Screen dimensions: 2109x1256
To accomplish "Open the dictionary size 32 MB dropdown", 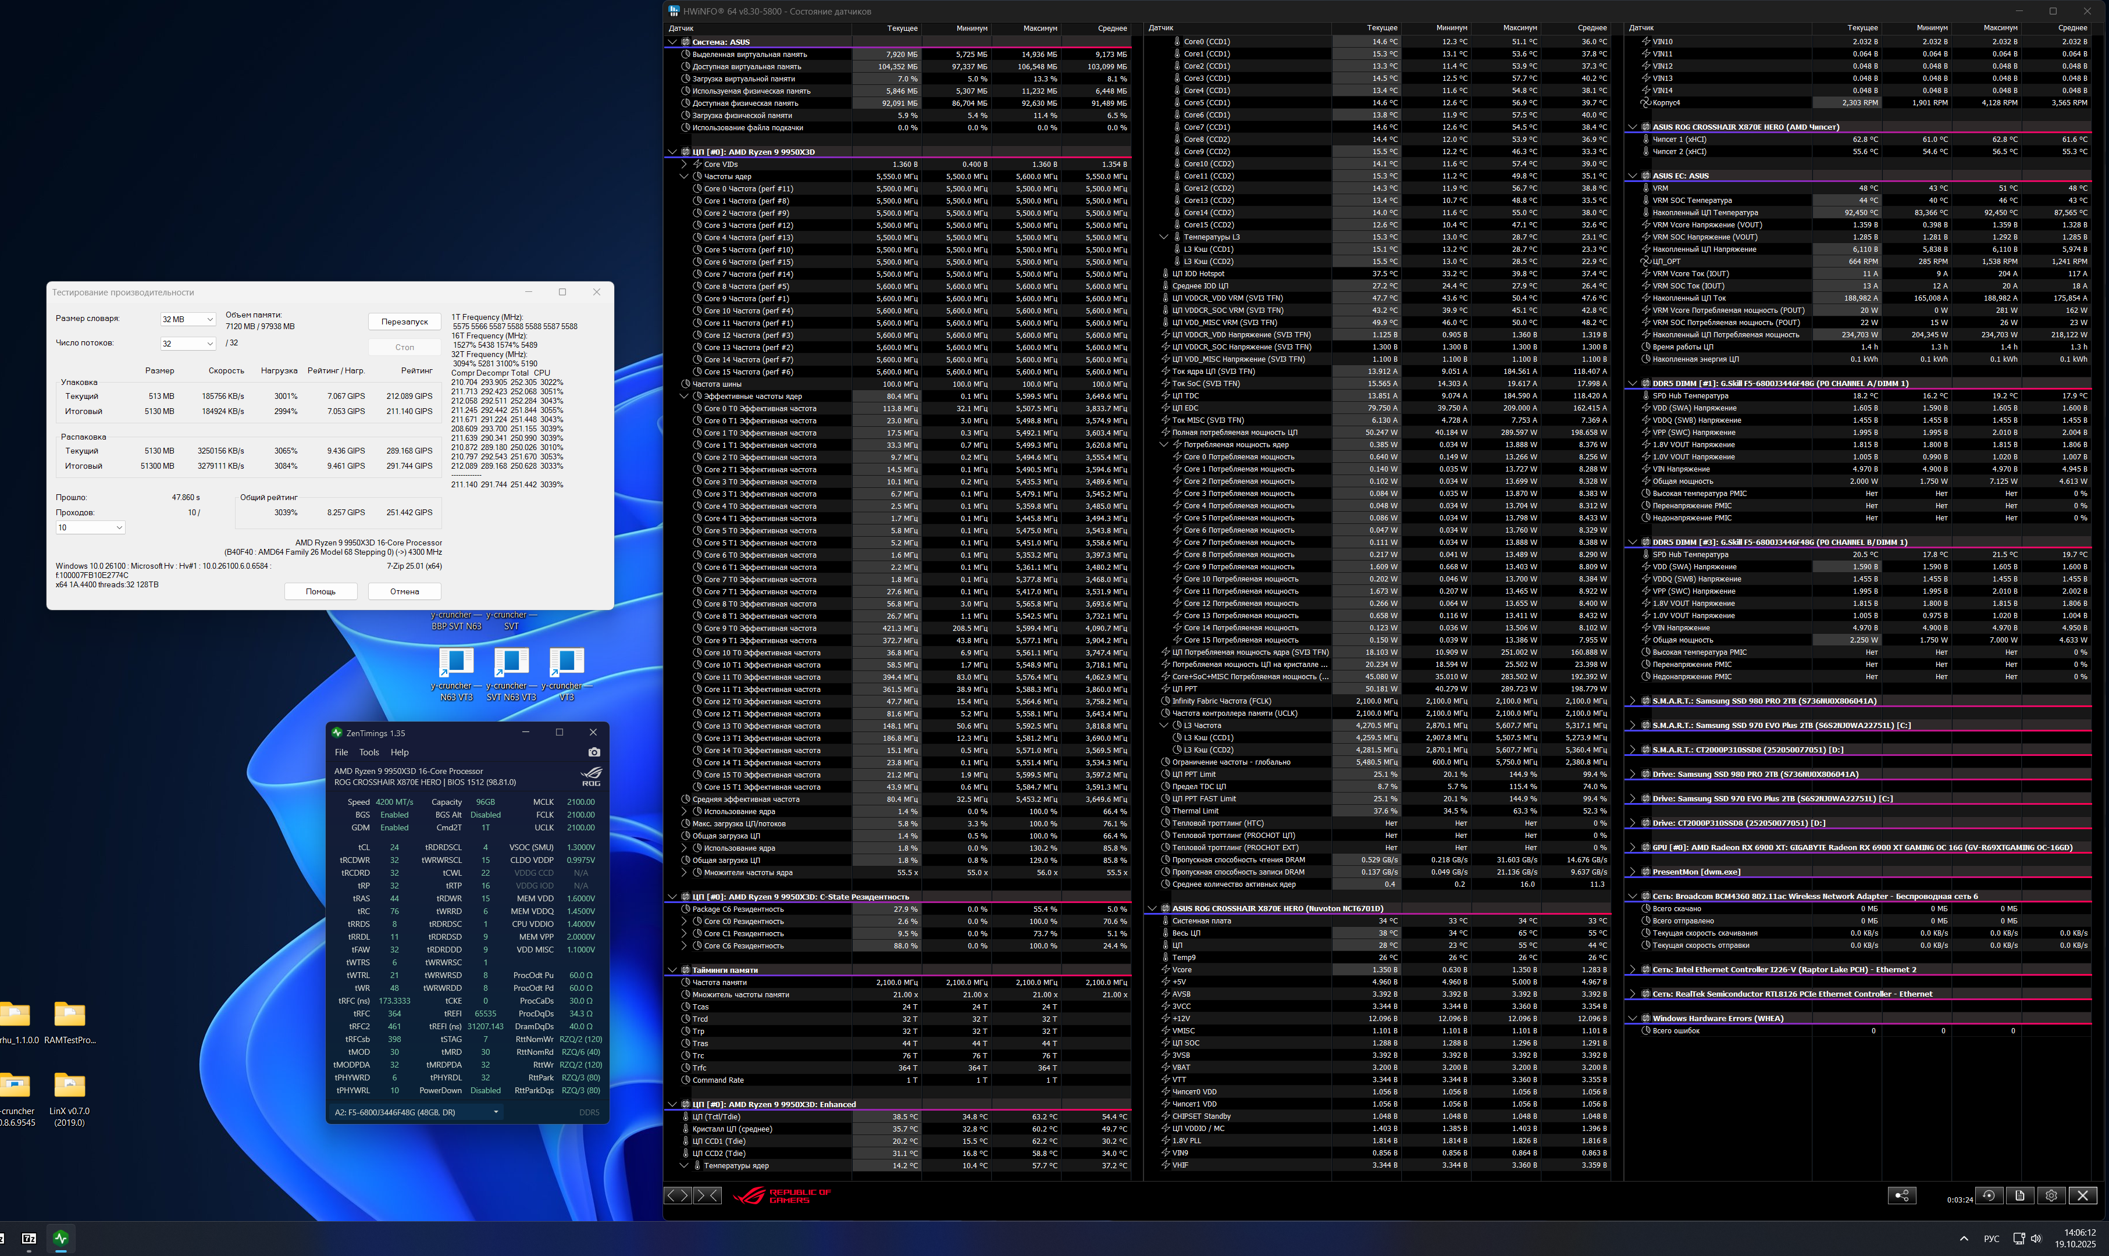I will 188,319.
